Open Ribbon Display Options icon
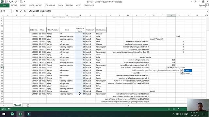This screenshot has width=209, height=117. point(195,2)
